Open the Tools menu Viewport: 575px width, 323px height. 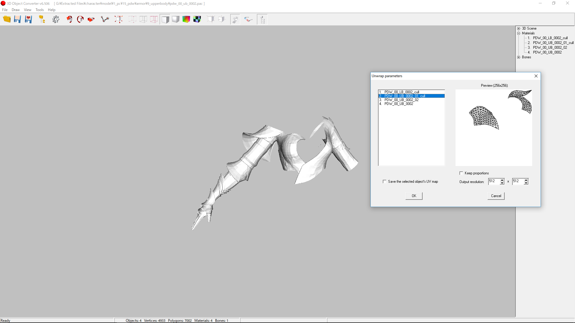pos(40,10)
